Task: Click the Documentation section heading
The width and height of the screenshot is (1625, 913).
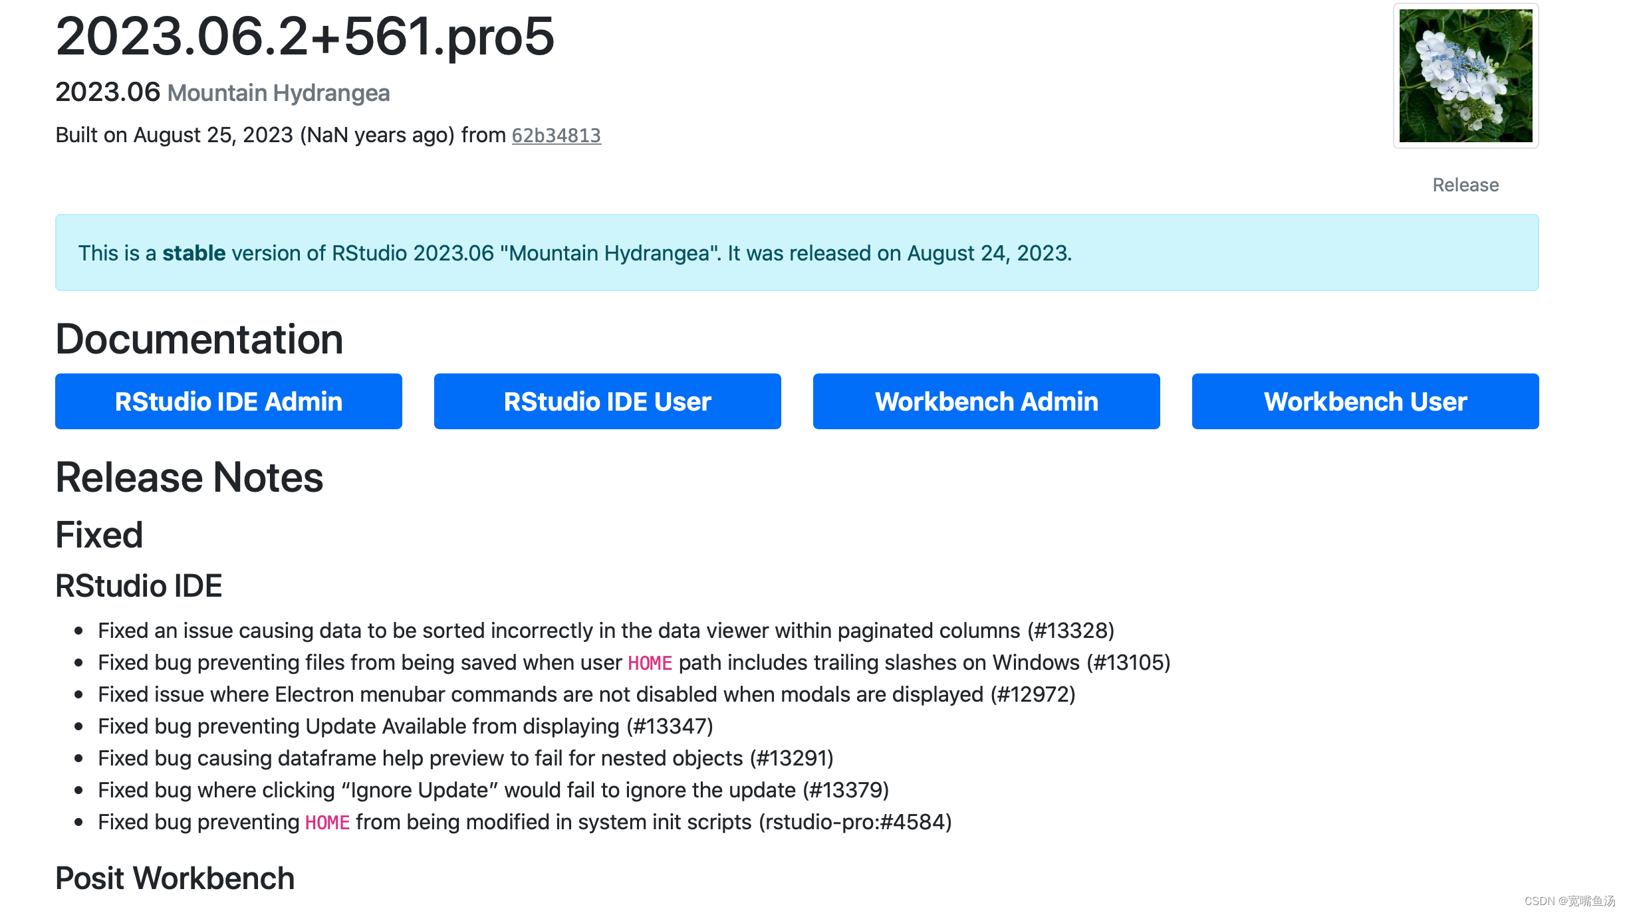Action: [x=199, y=340]
